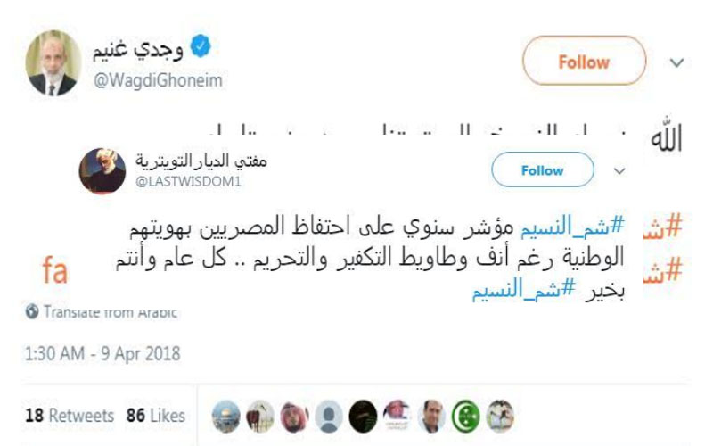The image size is (713, 446).
Task: Open the gray default silhouette liker avatar
Action: coord(331,416)
